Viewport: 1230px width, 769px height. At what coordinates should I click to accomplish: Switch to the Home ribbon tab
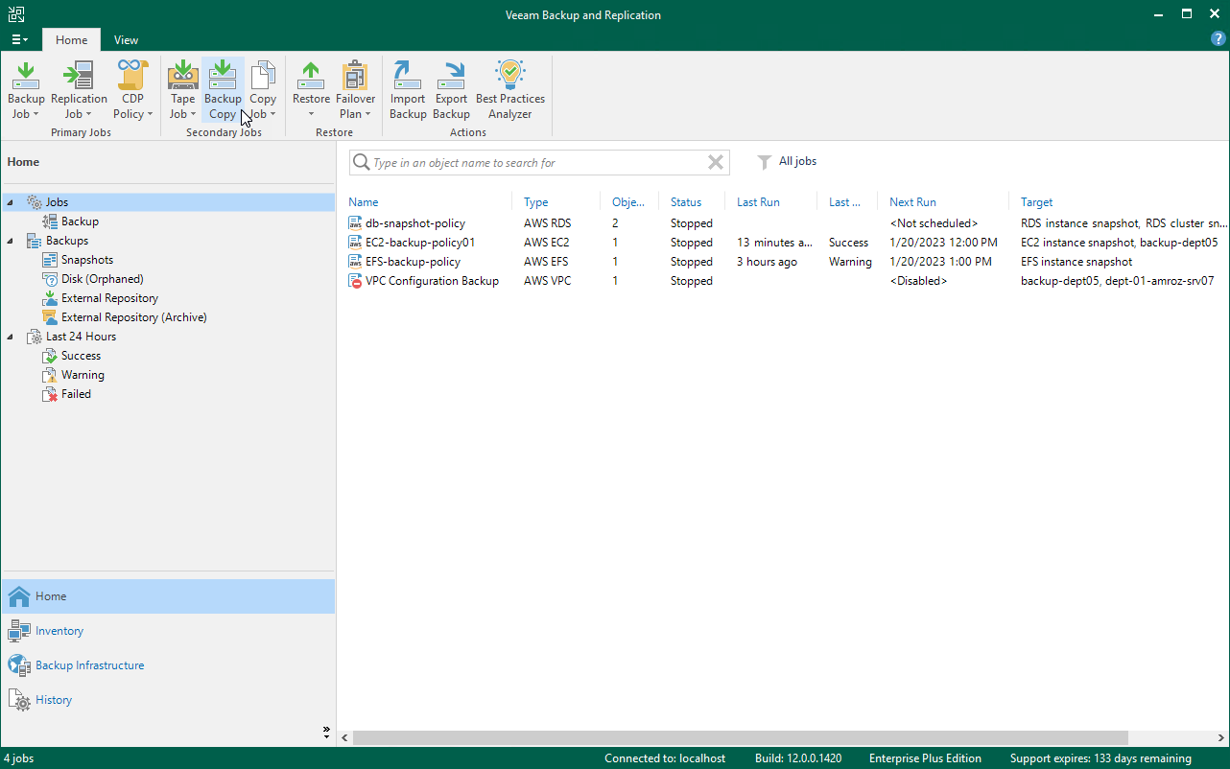click(x=71, y=40)
